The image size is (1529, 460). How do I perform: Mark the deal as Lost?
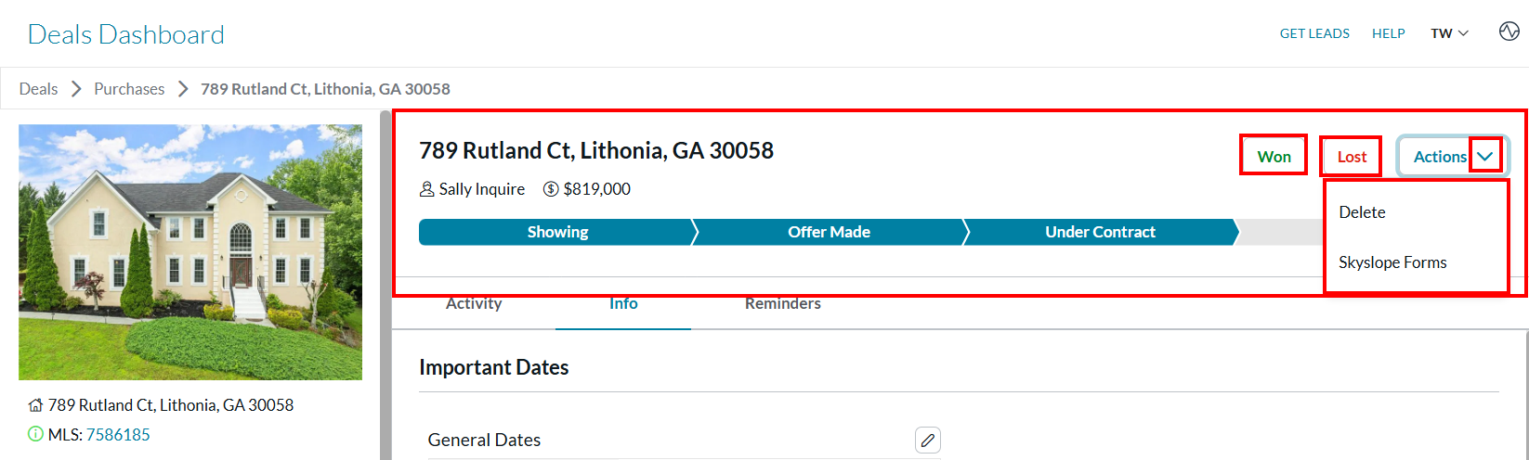pos(1352,157)
